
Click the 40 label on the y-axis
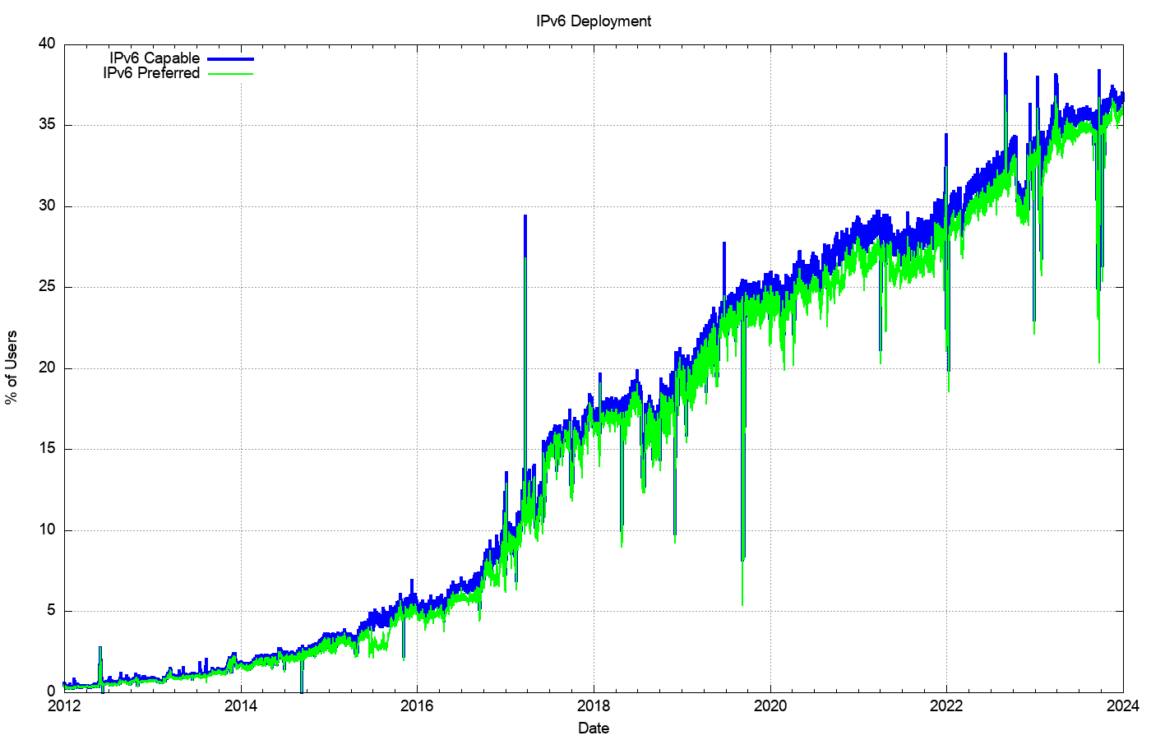46,44
